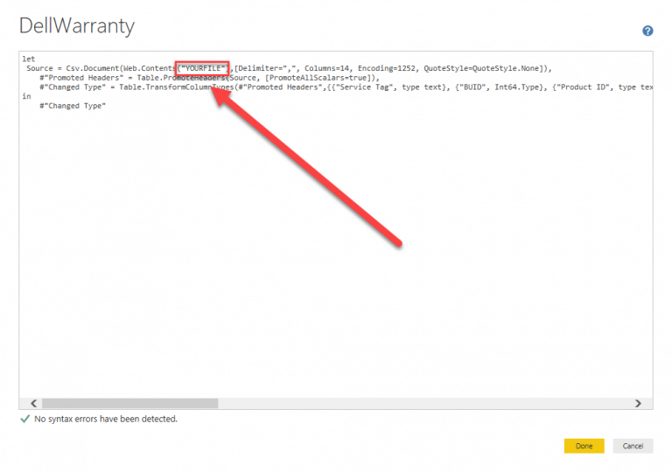
Task: Open the help question mark icon
Action: pos(647,31)
